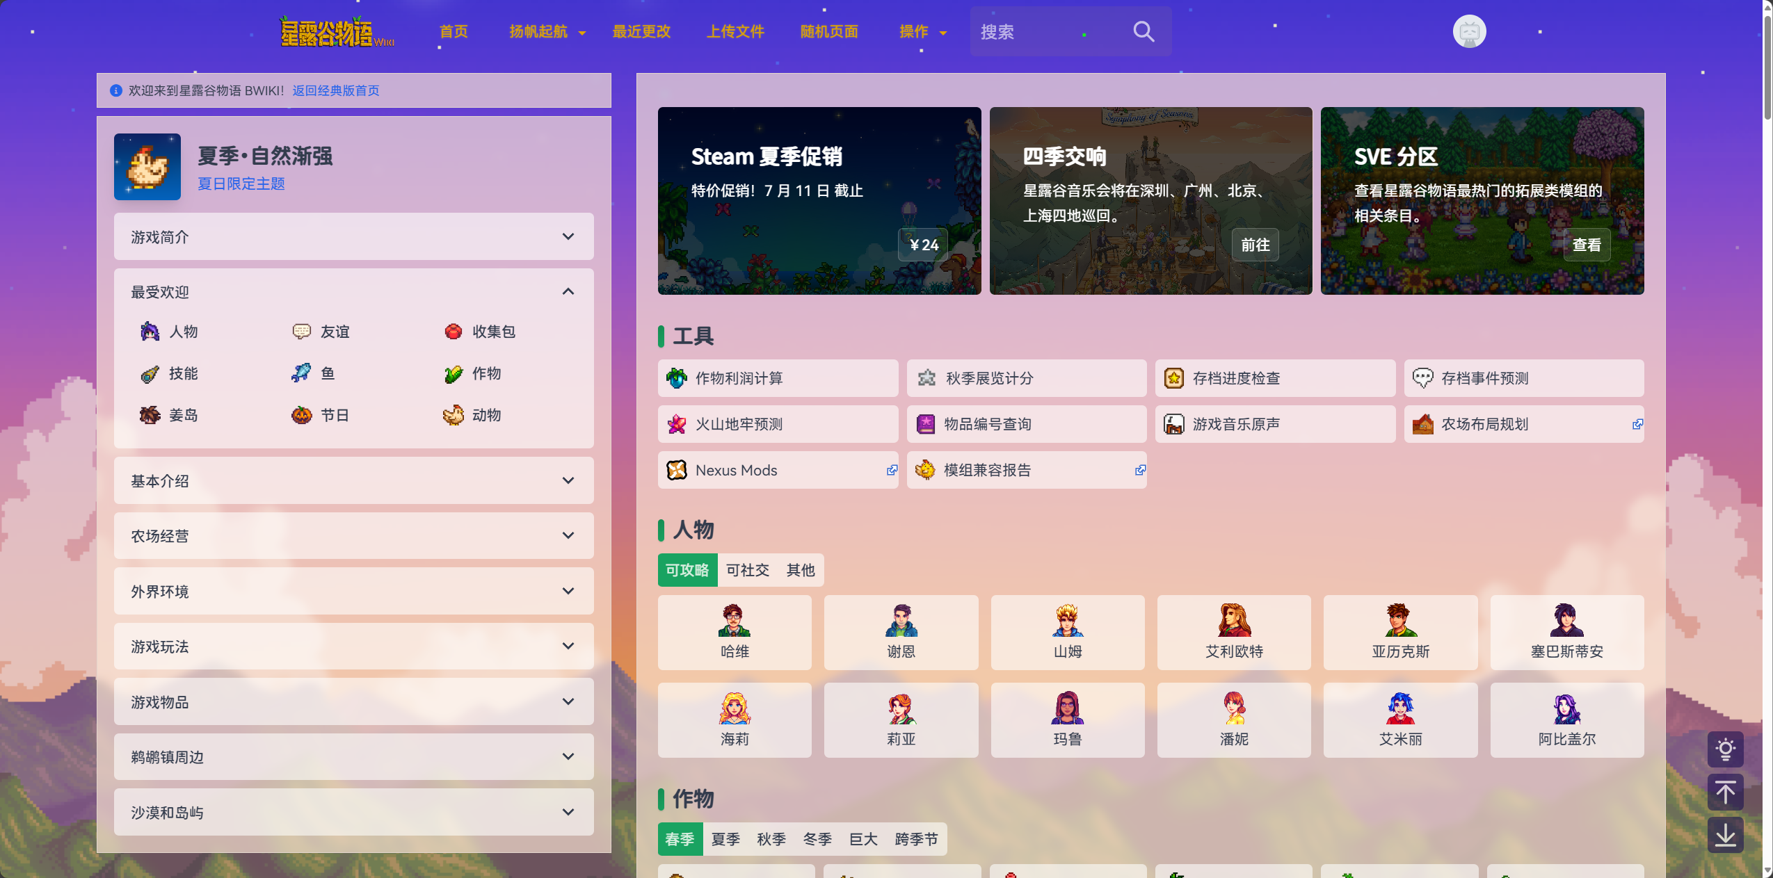Open character card 海莉
The height and width of the screenshot is (878, 1773).
click(x=735, y=720)
